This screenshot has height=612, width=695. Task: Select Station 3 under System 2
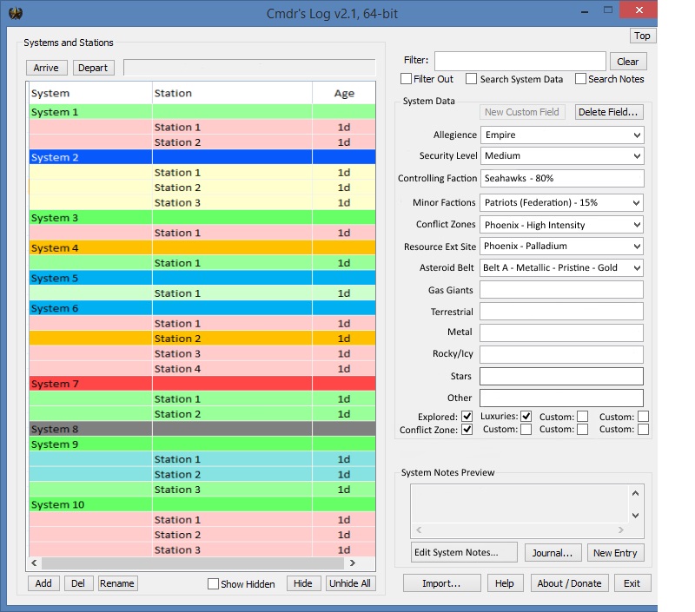[202, 203]
